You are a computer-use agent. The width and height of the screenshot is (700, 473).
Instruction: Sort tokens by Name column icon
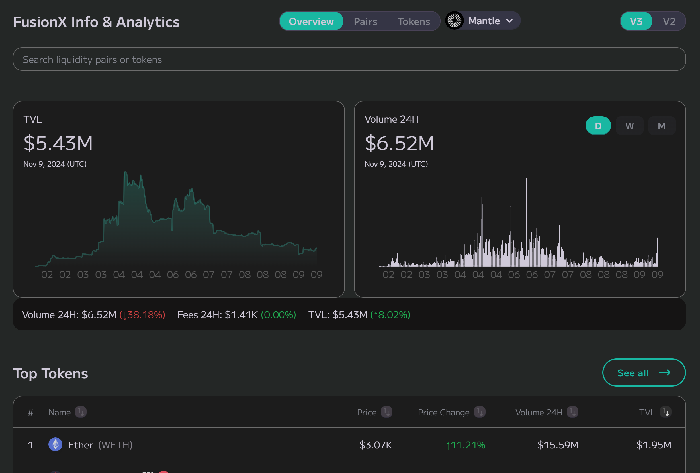(81, 412)
